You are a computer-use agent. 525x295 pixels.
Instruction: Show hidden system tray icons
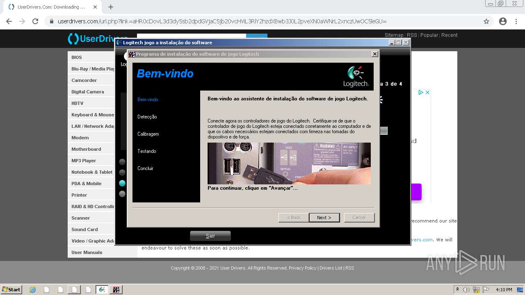[457, 290]
